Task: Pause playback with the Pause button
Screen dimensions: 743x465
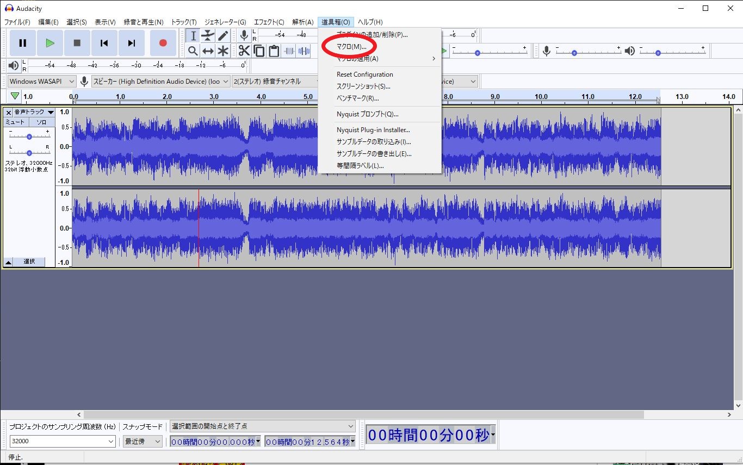Action: (23, 43)
